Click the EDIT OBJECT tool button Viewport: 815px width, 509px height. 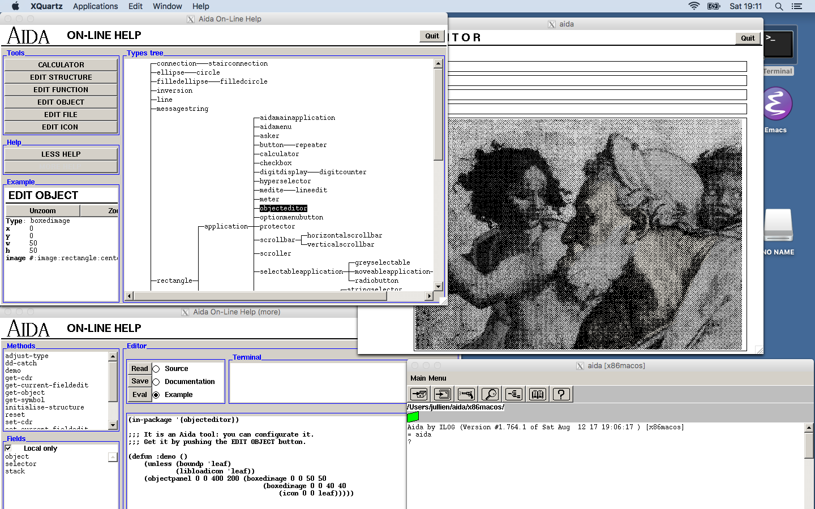(61, 102)
